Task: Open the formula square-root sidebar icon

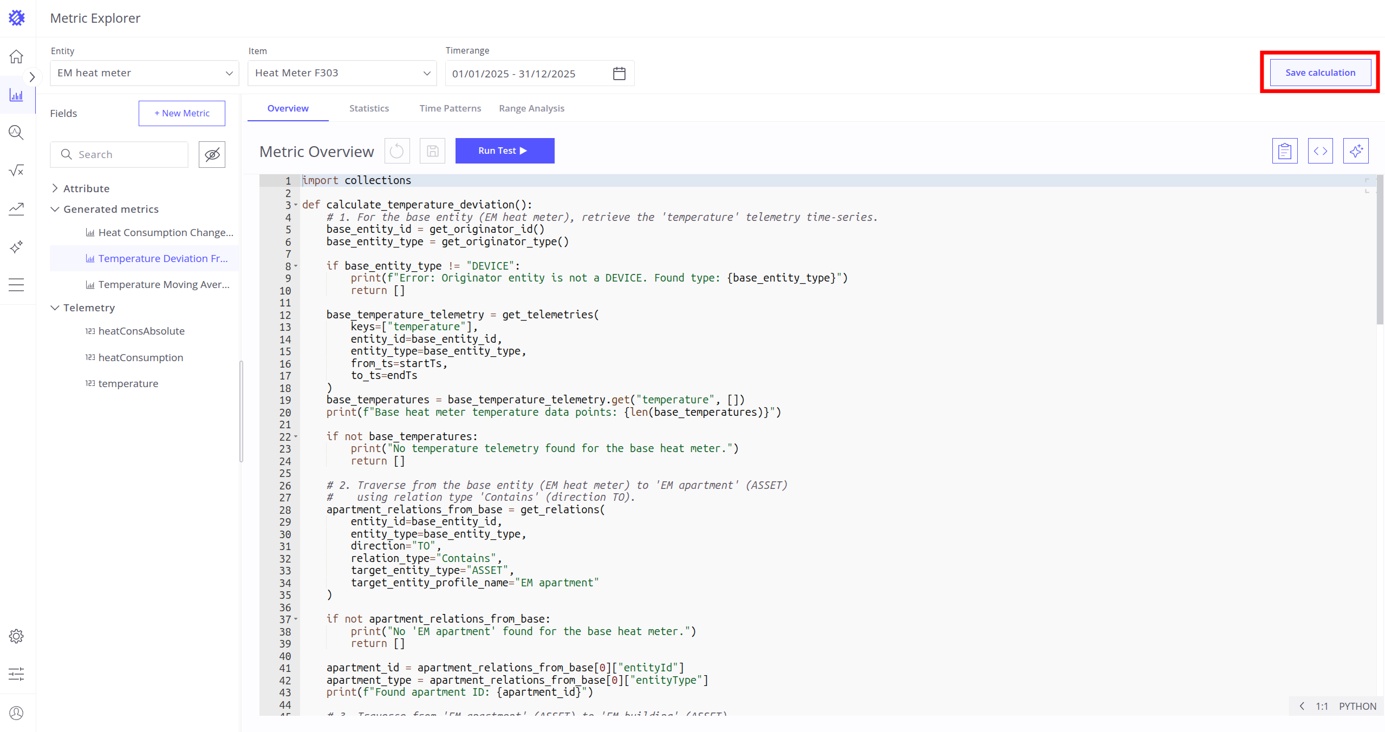Action: click(17, 171)
